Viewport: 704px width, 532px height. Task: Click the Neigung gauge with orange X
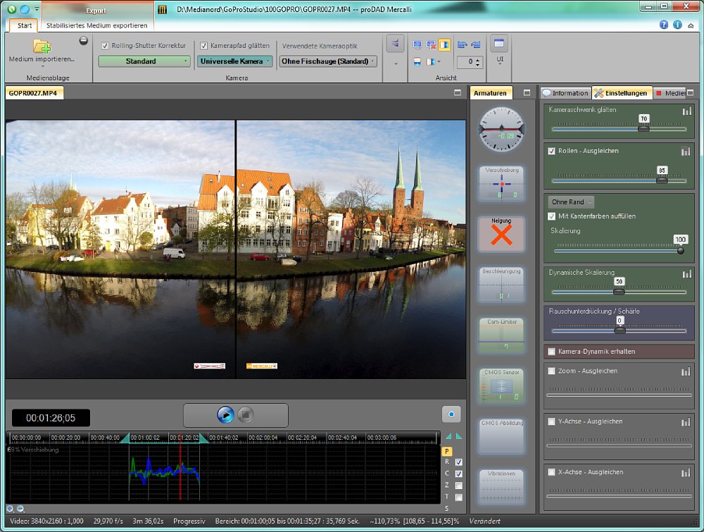(x=501, y=235)
